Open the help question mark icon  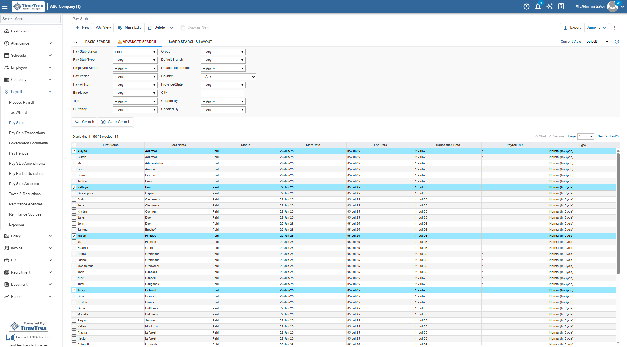tap(561, 6)
